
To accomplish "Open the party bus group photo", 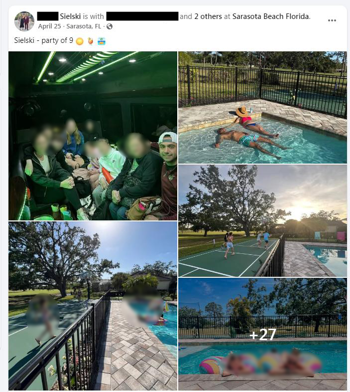I will pyautogui.click(x=93, y=136).
